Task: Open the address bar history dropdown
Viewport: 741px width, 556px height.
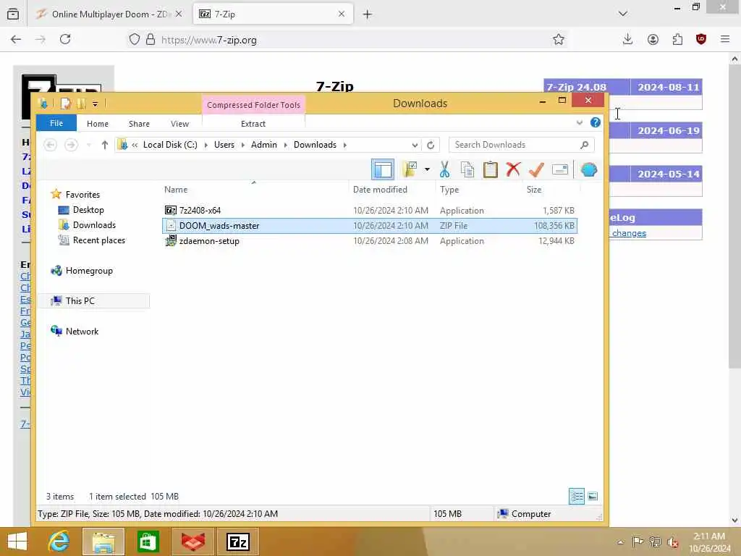Action: pos(415,145)
